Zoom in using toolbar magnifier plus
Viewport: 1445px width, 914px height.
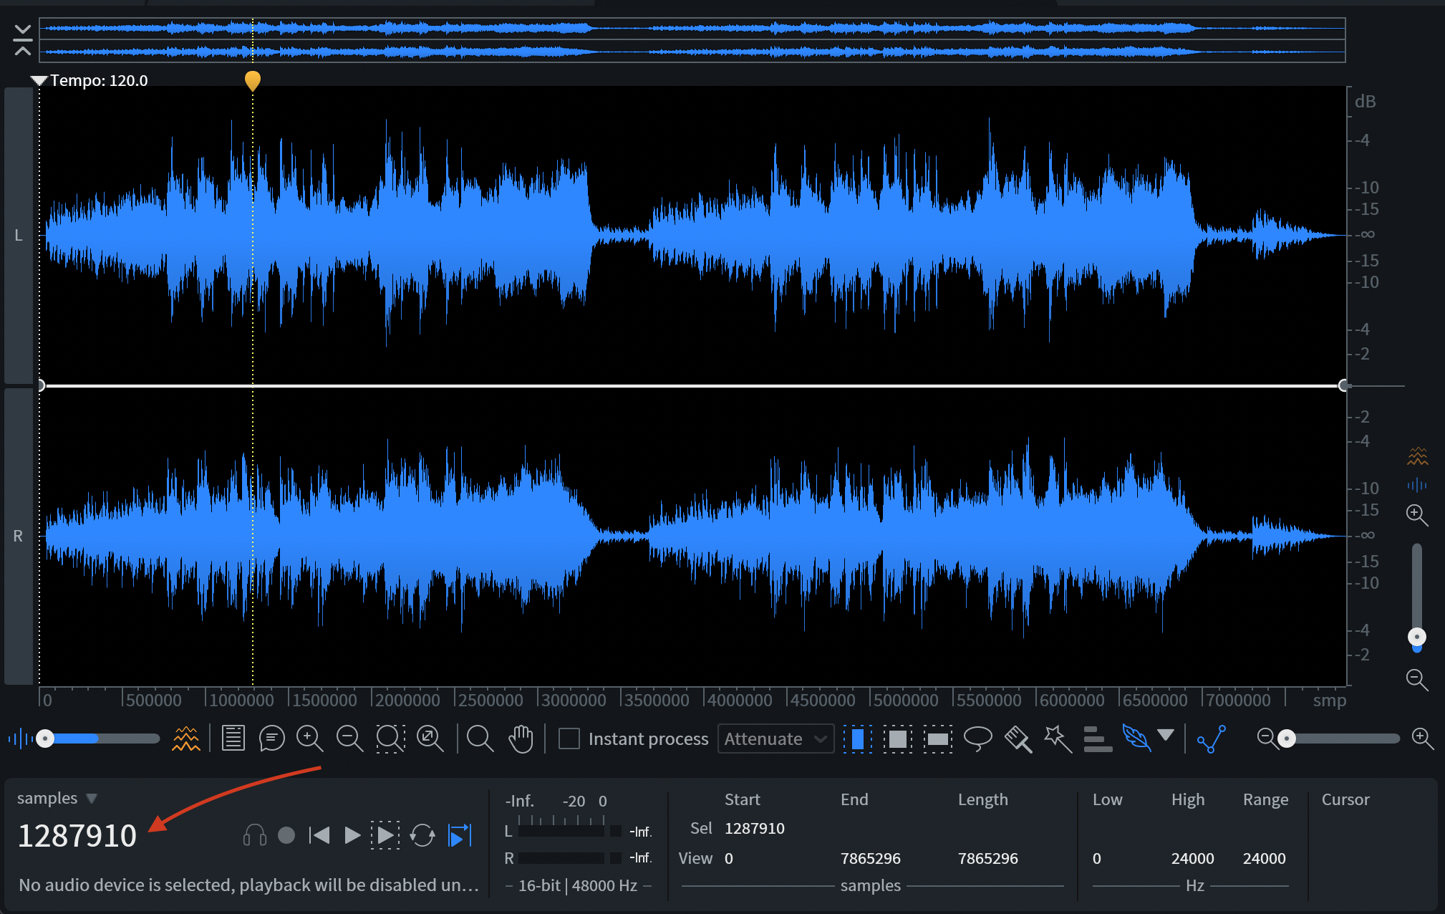(x=310, y=739)
